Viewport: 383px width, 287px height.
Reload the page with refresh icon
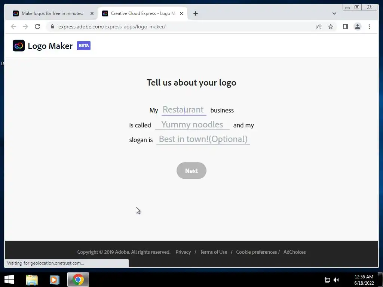point(37,27)
